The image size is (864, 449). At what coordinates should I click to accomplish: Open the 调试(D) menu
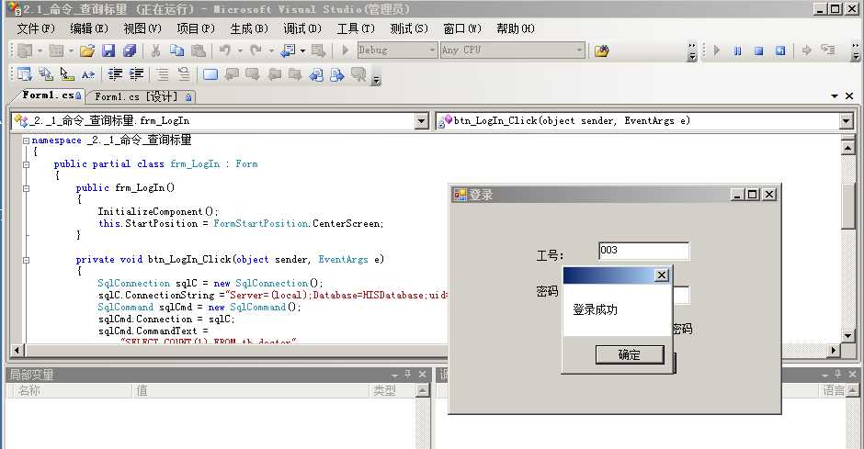tap(302, 28)
